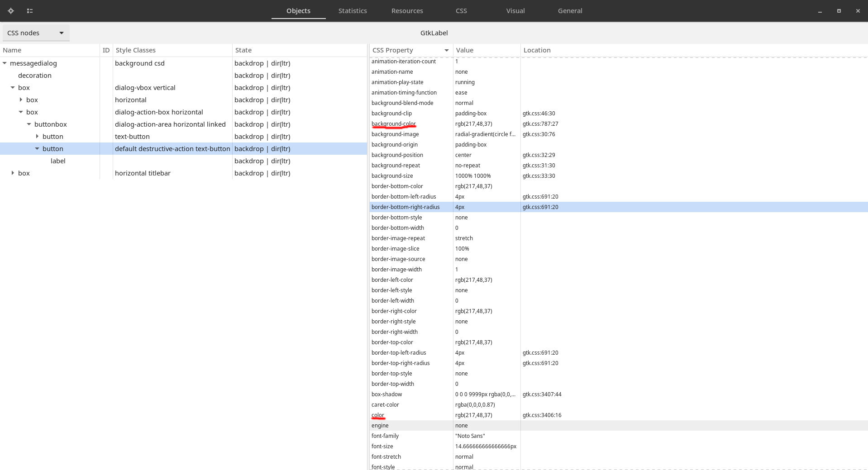The width and height of the screenshot is (868, 470).
Task: Switch to the Statistics tab
Action: click(353, 11)
